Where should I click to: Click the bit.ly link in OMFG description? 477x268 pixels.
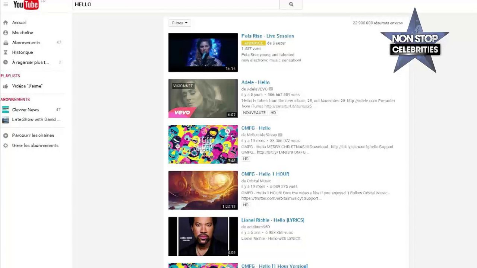click(354, 147)
